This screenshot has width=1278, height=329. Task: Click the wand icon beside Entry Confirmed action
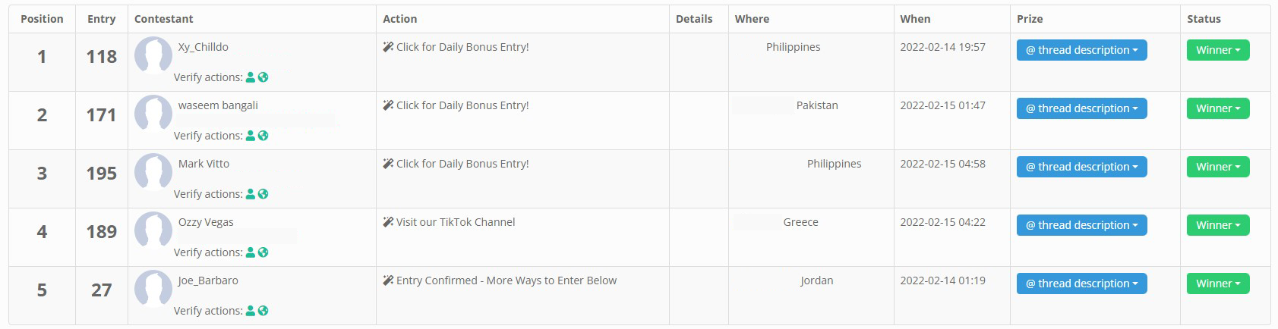click(388, 280)
